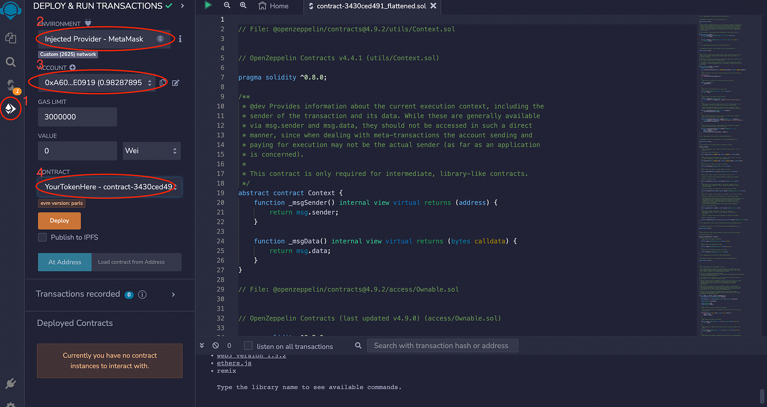Click the environment info icon
This screenshot has height=407, width=767.
tap(180, 39)
